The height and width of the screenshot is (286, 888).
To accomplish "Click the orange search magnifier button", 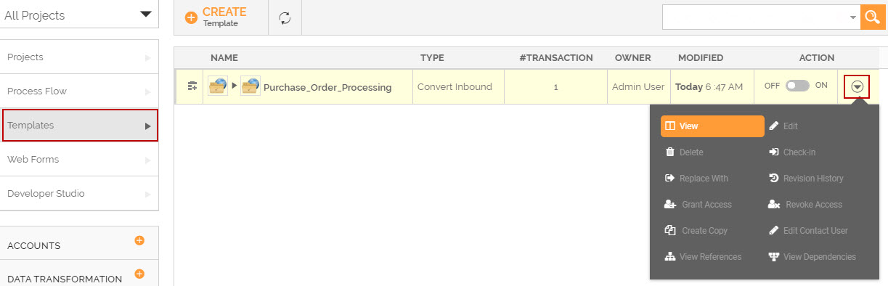I will (871, 17).
